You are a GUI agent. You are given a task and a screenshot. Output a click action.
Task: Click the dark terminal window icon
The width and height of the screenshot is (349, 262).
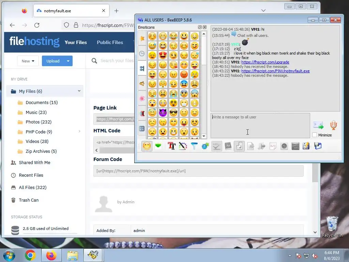[295, 146]
